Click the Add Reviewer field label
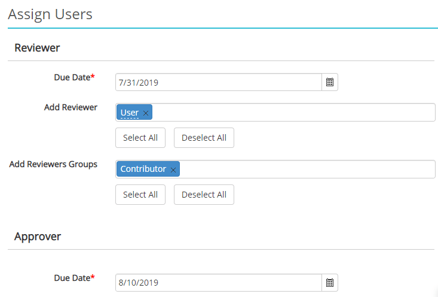The width and height of the screenshot is (438, 297). [x=71, y=107]
